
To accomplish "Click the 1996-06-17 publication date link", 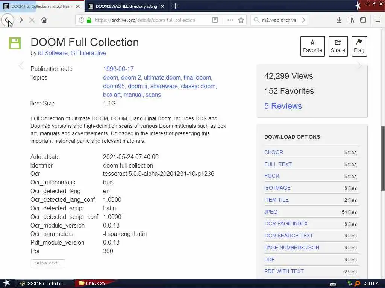I will tap(118, 69).
